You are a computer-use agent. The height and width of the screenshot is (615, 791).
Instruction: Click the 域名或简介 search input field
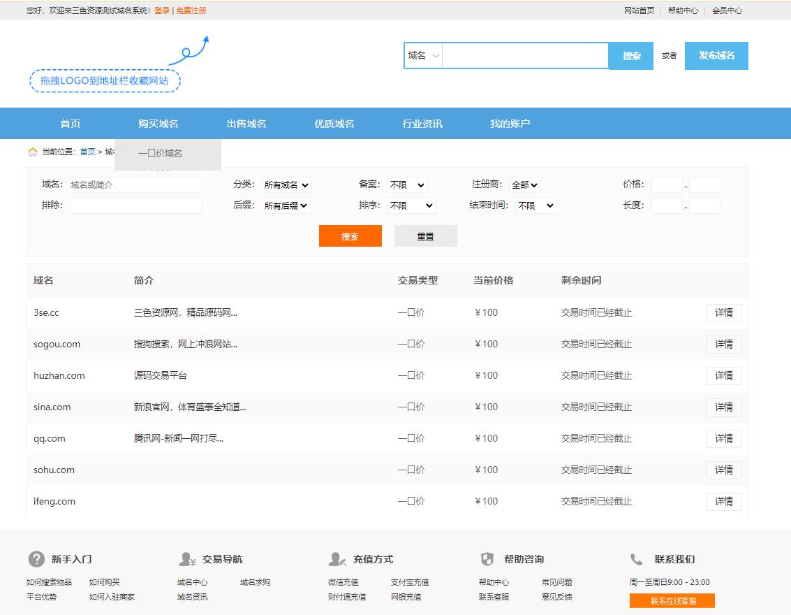click(x=135, y=184)
